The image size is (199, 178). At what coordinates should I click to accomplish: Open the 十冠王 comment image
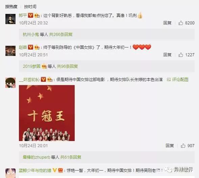(47, 113)
